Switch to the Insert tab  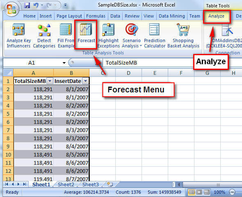click(x=46, y=16)
